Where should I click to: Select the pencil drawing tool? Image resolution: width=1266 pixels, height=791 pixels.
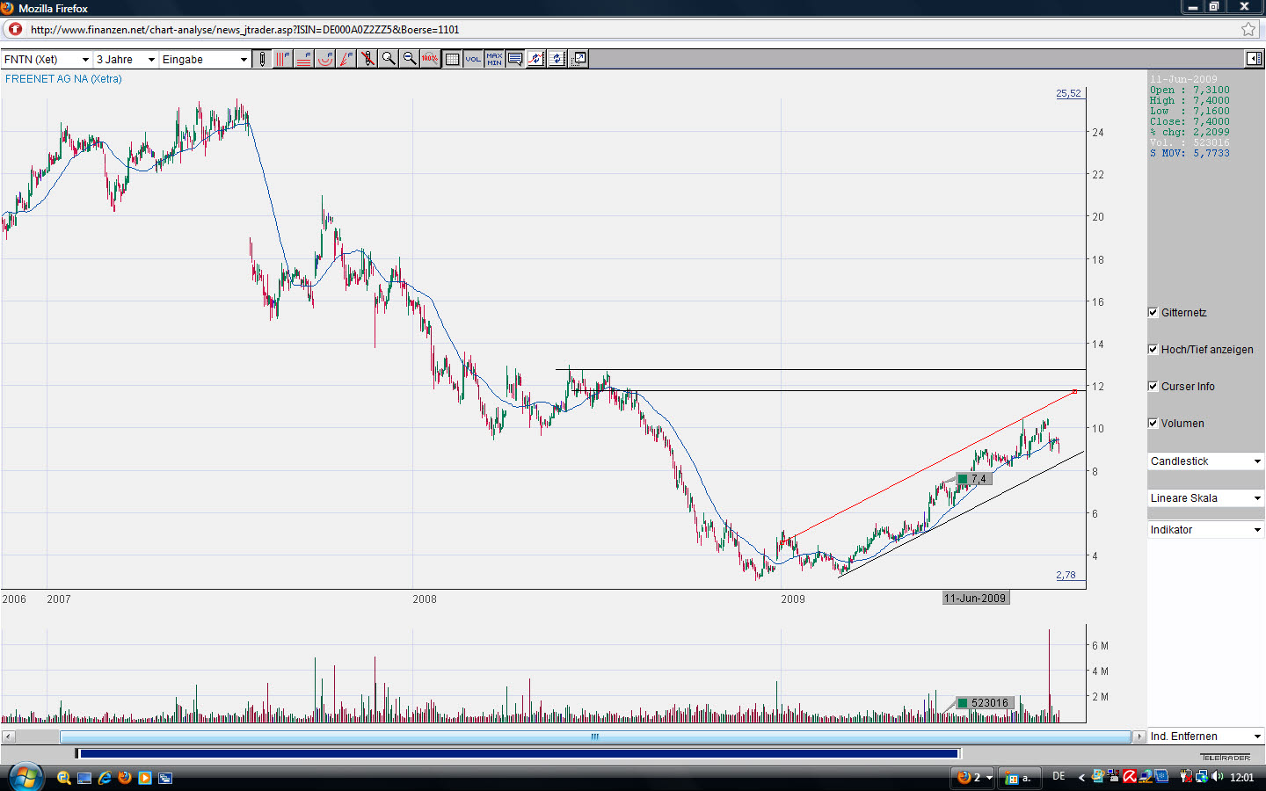coord(262,59)
